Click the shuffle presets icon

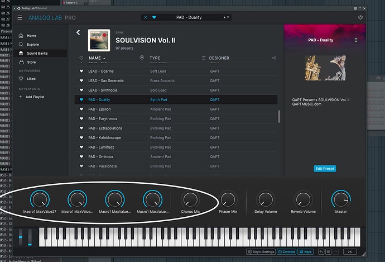273,58
